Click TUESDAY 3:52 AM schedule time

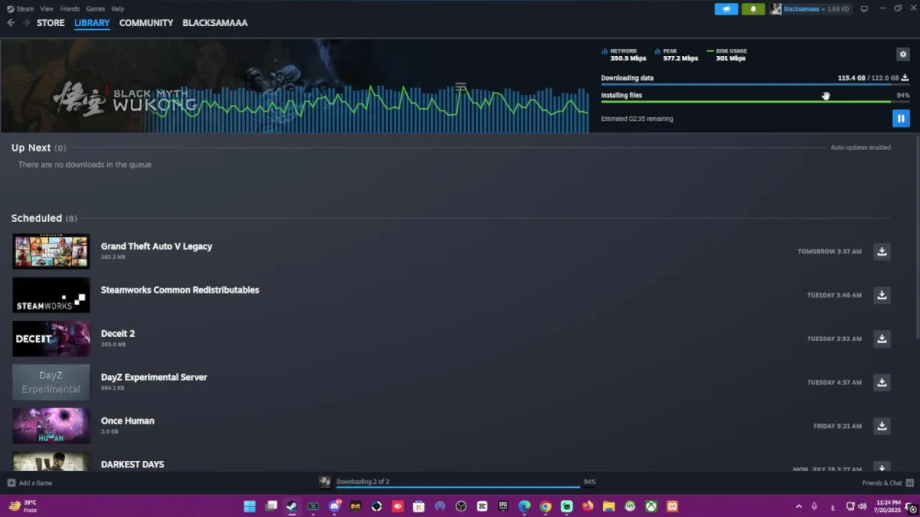pos(834,339)
